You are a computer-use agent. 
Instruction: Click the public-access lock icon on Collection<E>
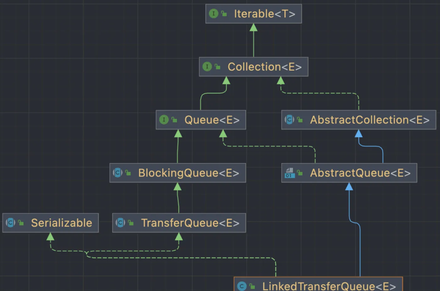coord(217,67)
